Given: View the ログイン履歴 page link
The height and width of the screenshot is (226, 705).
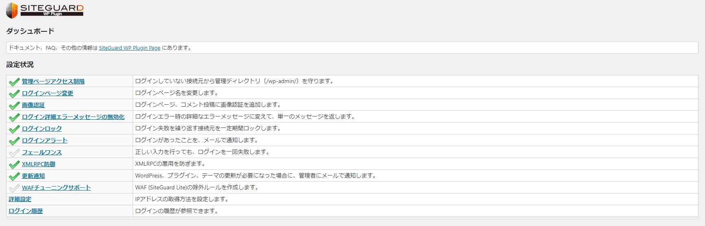Looking at the screenshot, I should pos(26,211).
